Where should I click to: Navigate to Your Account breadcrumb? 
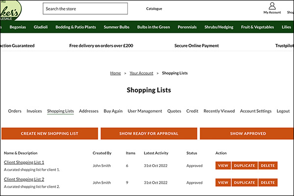click(x=142, y=73)
